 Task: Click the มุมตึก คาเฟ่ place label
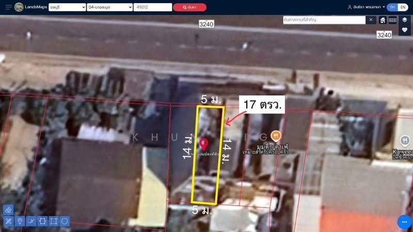[x=273, y=146]
